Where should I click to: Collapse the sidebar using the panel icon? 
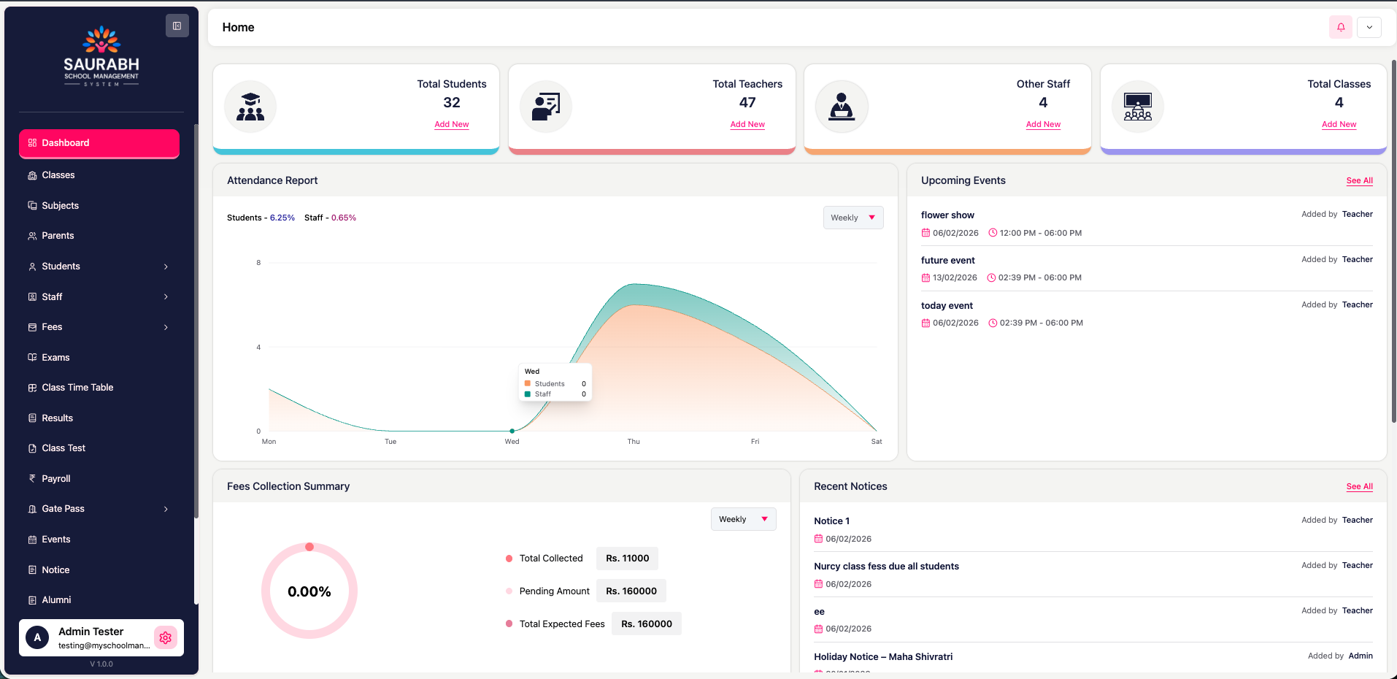click(177, 26)
